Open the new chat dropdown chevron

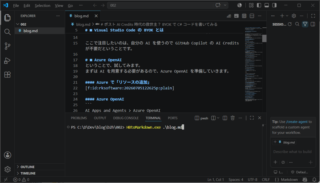pos(287,16)
